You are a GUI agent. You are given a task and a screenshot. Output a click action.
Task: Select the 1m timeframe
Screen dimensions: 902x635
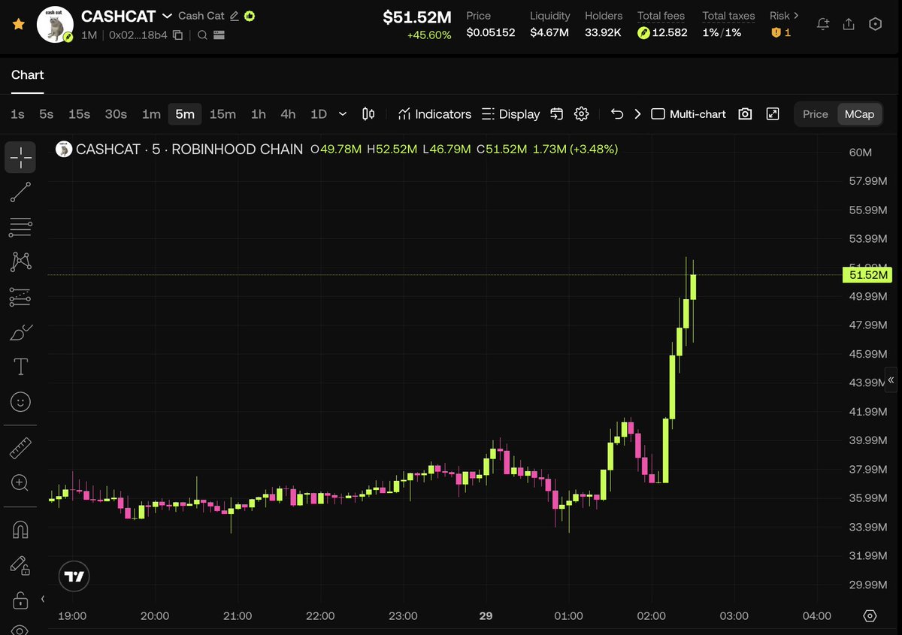click(x=151, y=114)
